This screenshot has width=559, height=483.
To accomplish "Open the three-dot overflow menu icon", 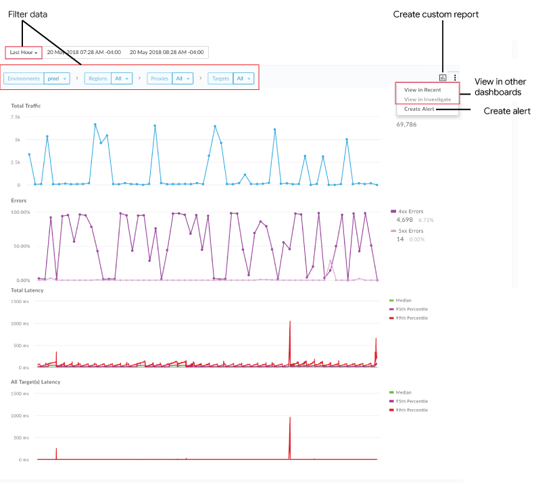I will click(x=455, y=78).
